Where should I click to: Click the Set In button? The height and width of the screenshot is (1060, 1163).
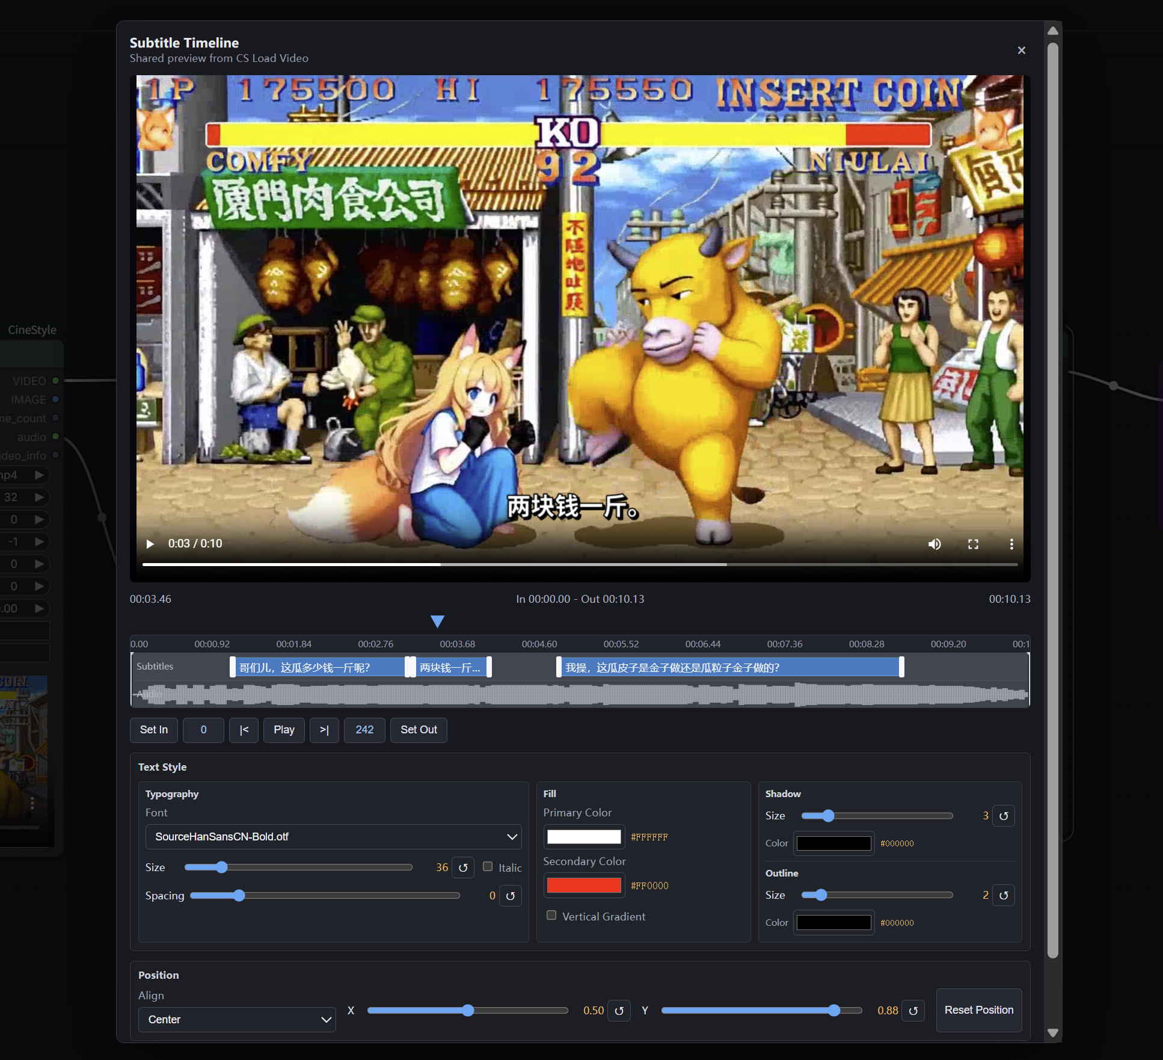pyautogui.click(x=154, y=730)
